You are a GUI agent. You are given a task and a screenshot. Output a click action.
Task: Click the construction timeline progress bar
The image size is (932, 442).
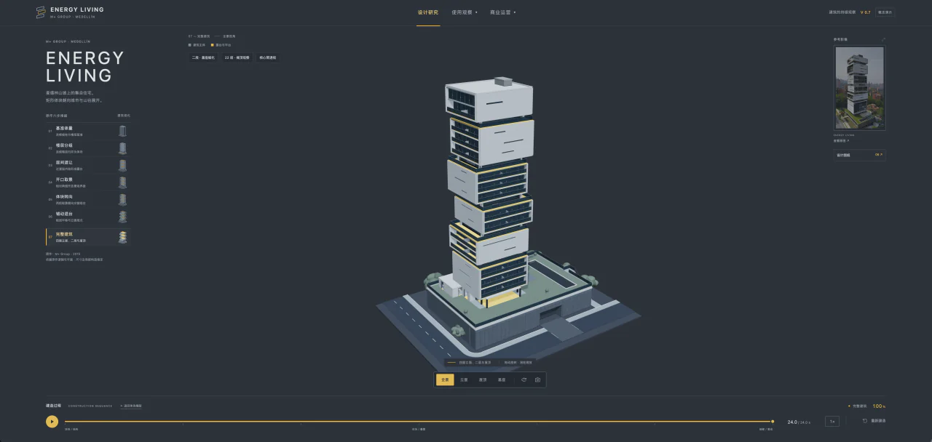[x=419, y=422]
